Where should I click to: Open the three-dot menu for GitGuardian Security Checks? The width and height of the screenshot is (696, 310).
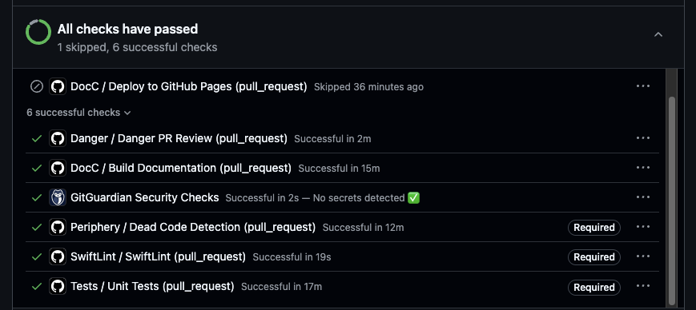(x=642, y=197)
